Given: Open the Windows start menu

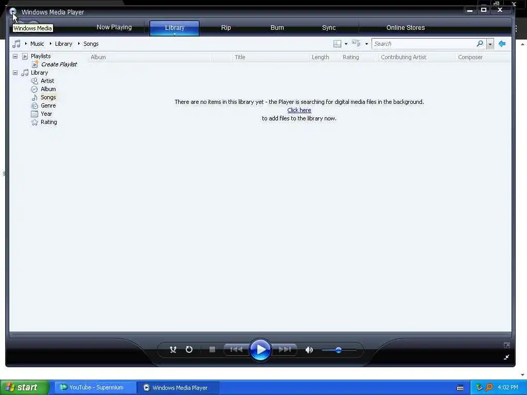Looking at the screenshot, I should [24, 387].
